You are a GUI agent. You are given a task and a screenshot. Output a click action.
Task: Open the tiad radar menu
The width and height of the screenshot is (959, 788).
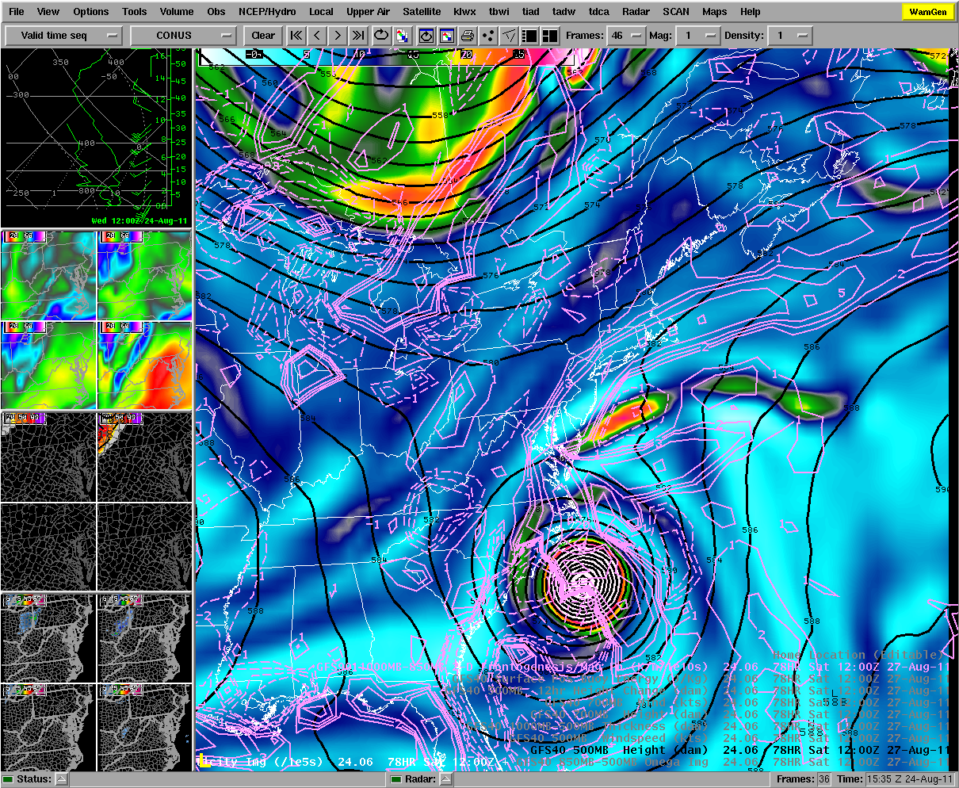(x=531, y=12)
